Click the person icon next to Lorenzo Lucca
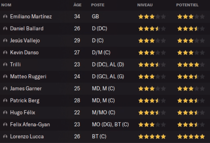Image resolution: width=210 pixels, height=143 pixels. (x=5, y=137)
